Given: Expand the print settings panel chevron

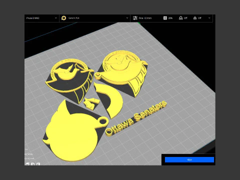Looking at the screenshot, I should tap(209, 18).
